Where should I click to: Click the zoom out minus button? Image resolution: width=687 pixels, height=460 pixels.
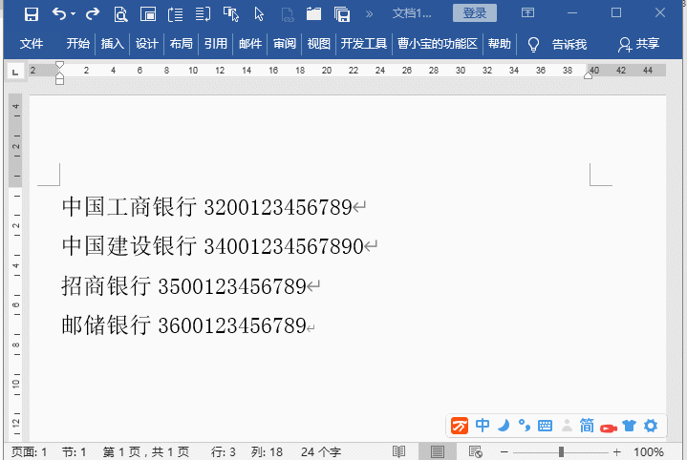pyautogui.click(x=505, y=451)
